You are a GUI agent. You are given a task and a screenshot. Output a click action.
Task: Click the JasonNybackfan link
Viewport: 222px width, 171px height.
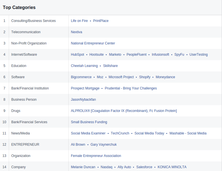click(83, 100)
